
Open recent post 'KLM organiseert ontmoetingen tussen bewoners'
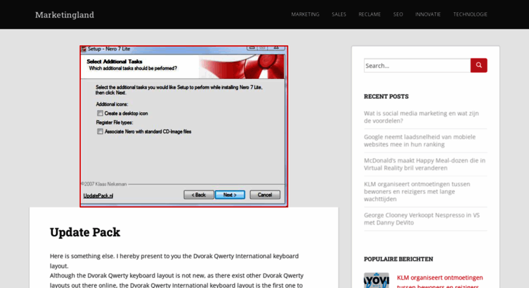pos(417,191)
